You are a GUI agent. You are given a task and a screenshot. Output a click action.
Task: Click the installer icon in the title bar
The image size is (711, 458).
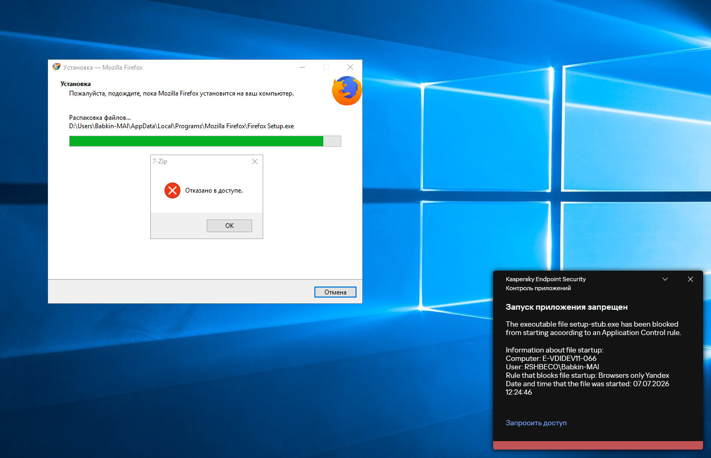[56, 67]
